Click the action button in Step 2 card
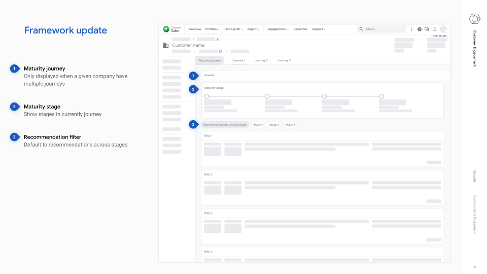 (434, 201)
